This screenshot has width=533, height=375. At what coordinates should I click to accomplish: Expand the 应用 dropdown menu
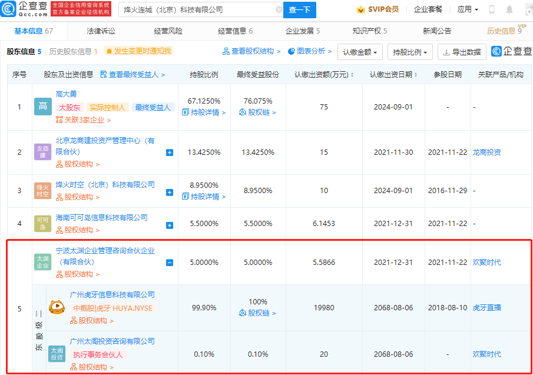pyautogui.click(x=468, y=9)
